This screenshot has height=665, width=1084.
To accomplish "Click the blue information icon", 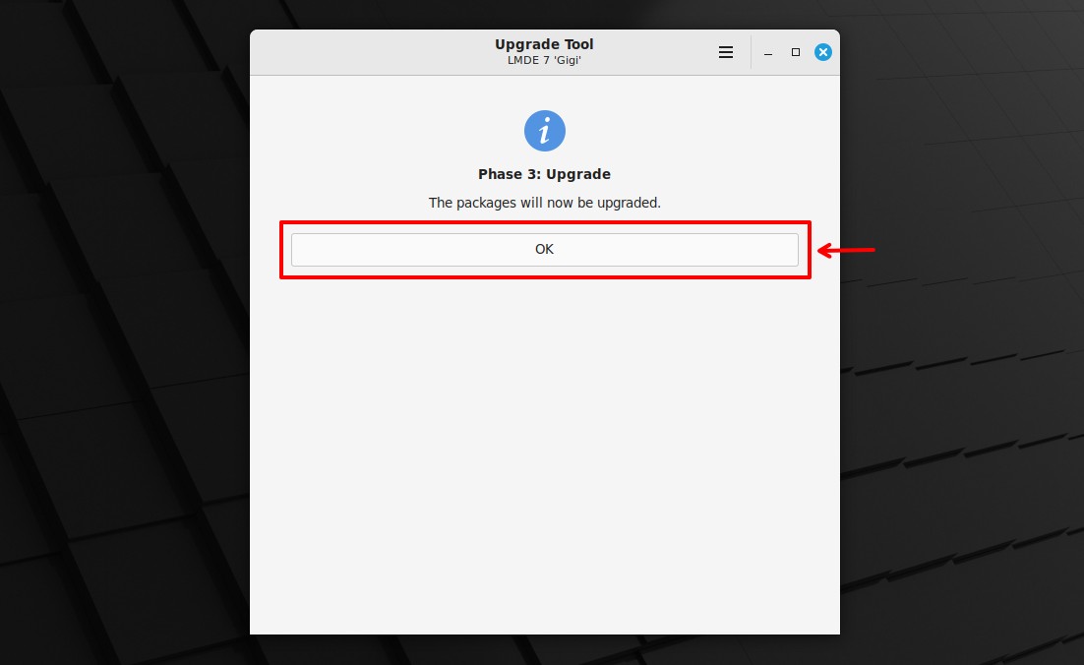I will [x=545, y=131].
